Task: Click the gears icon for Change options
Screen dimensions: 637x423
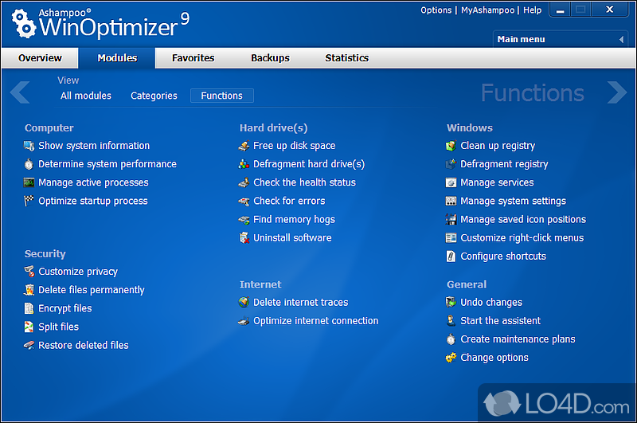Action: 451,358
